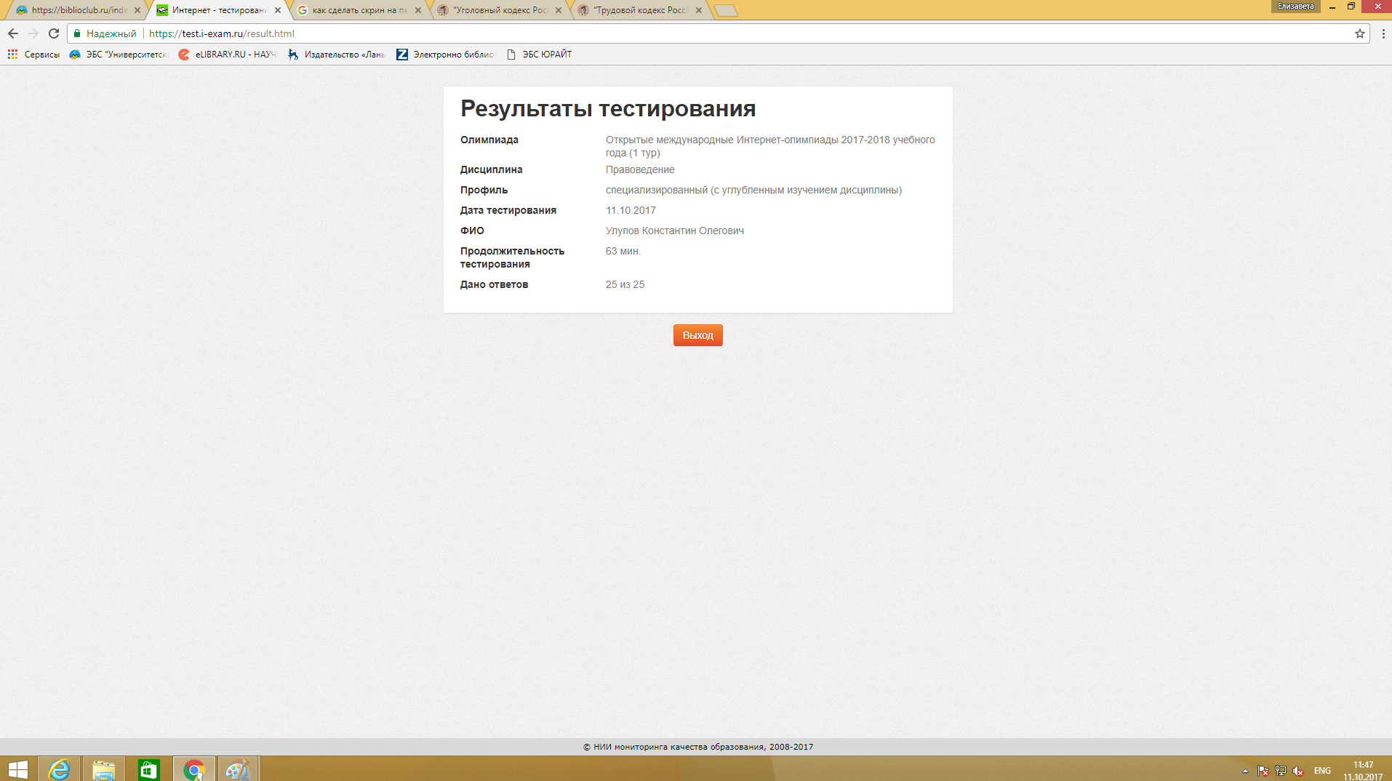The image size is (1392, 781).
Task: Show hidden system tray icons
Action: tap(1245, 771)
